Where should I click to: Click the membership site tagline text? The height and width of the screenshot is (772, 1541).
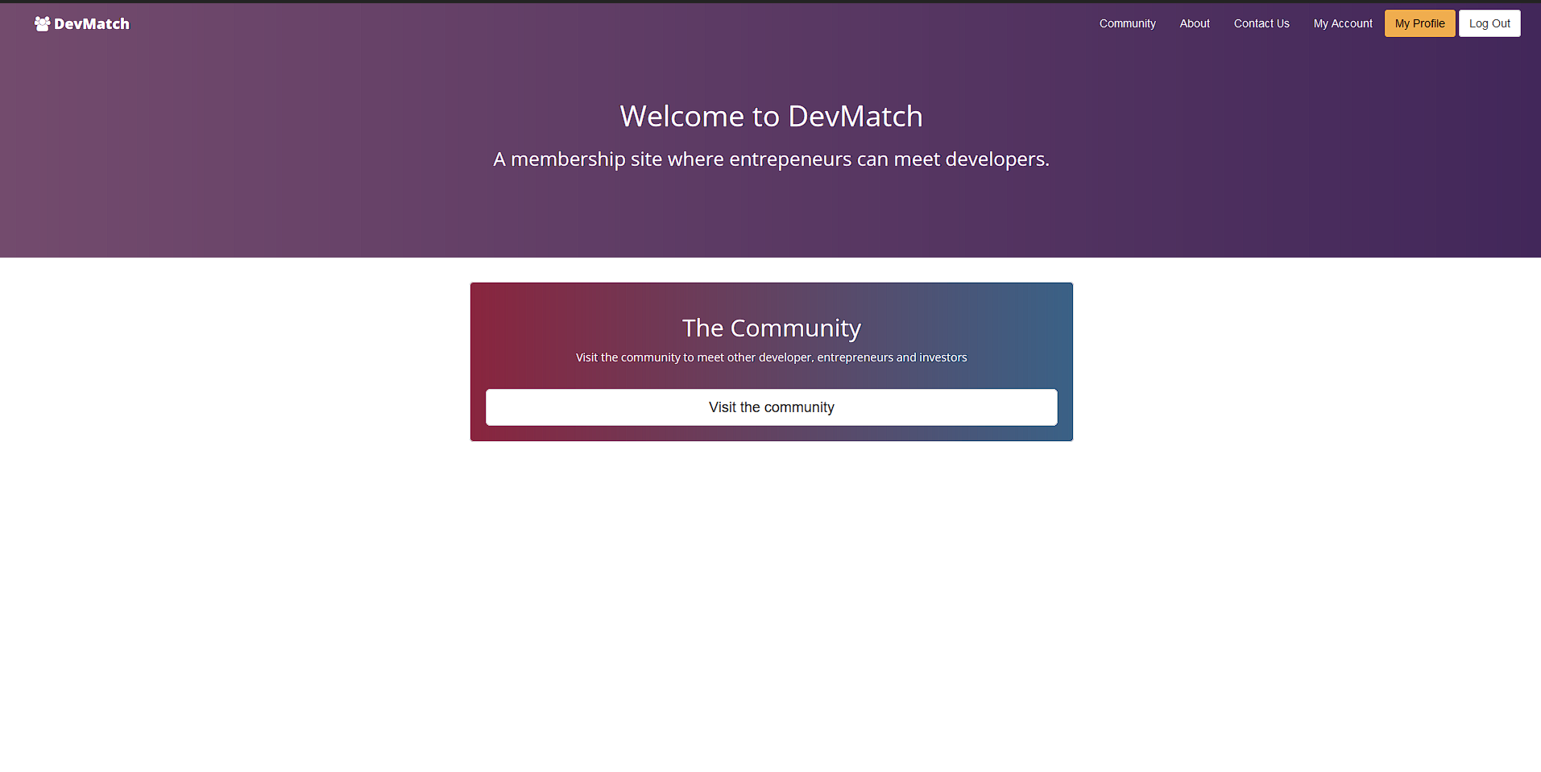771,159
